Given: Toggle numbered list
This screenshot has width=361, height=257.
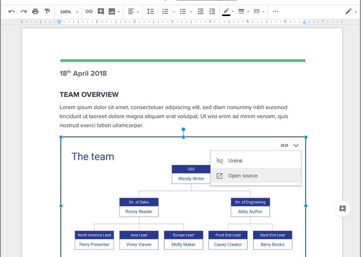Looking at the screenshot, I should [x=165, y=11].
